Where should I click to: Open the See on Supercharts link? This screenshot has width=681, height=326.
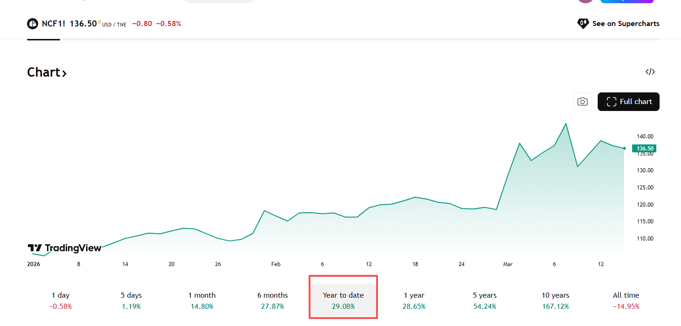pos(618,24)
